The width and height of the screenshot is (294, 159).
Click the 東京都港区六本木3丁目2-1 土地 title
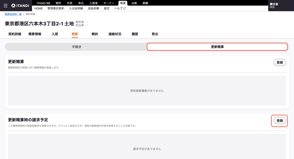pos(39,24)
